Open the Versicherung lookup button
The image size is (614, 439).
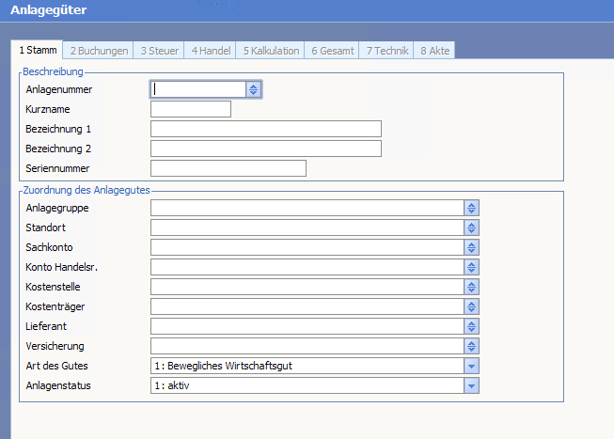472,346
